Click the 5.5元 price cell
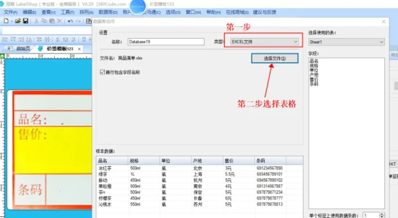This screenshot has height=218, width=398. [230, 174]
